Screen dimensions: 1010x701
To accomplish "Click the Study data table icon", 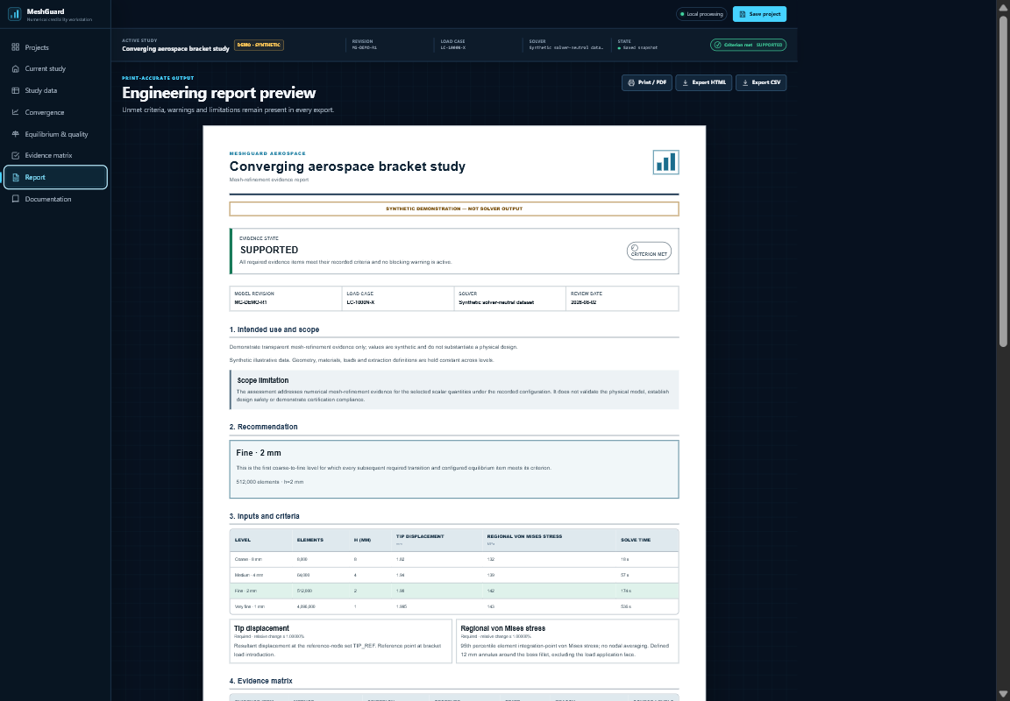I will (16, 91).
